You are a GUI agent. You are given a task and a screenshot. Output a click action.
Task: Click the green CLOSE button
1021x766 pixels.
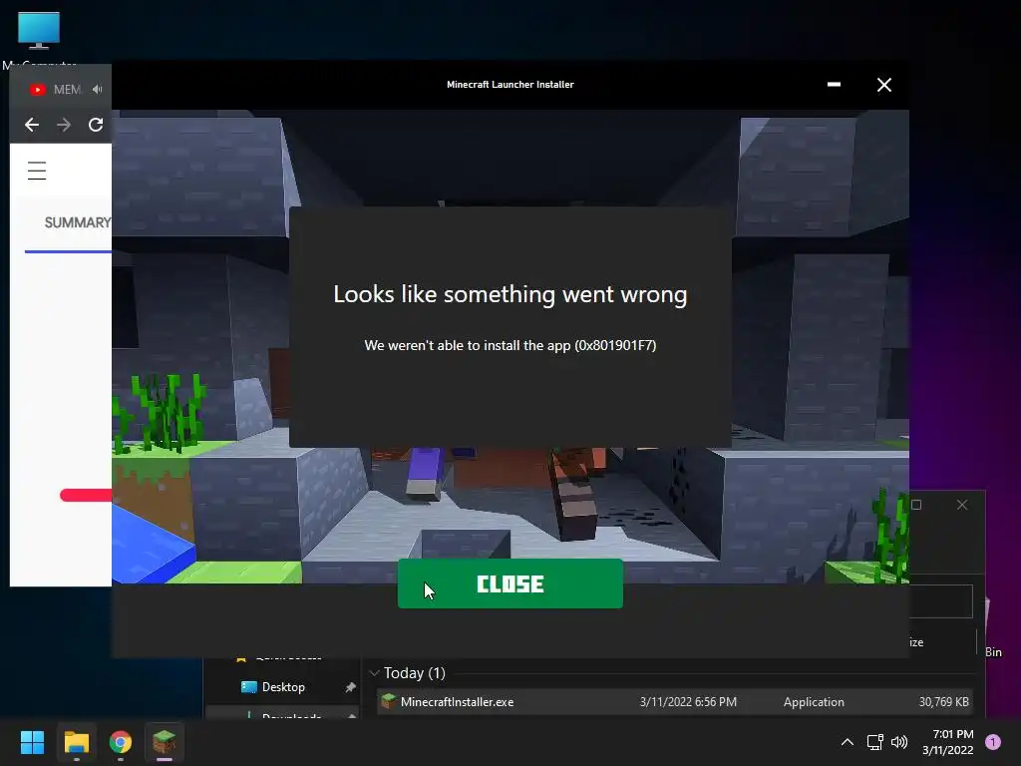pyautogui.click(x=510, y=583)
